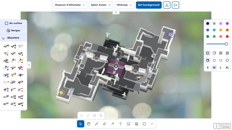Select the purple spawn marker on map
This screenshot has height=130, width=232.
(171, 35)
